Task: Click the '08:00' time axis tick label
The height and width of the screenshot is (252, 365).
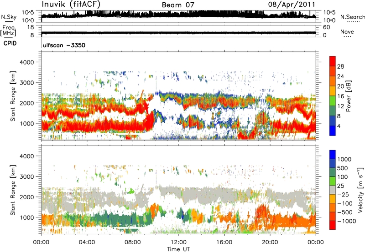Action: 132,242
